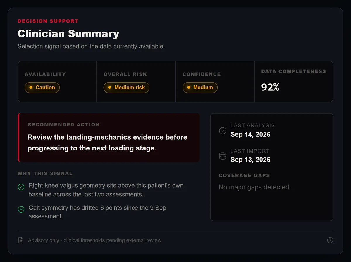
Task: Click the Decision Support label
Action: click(48, 21)
